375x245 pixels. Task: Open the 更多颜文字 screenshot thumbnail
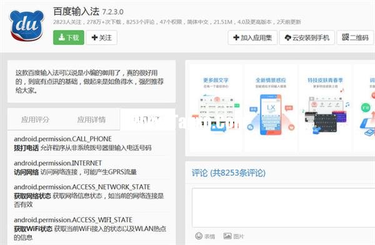click(x=216, y=108)
